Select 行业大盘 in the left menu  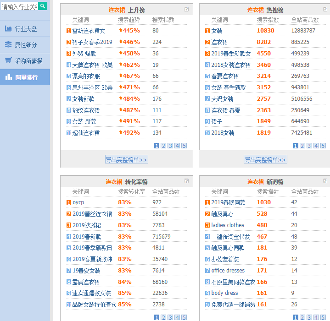26,29
